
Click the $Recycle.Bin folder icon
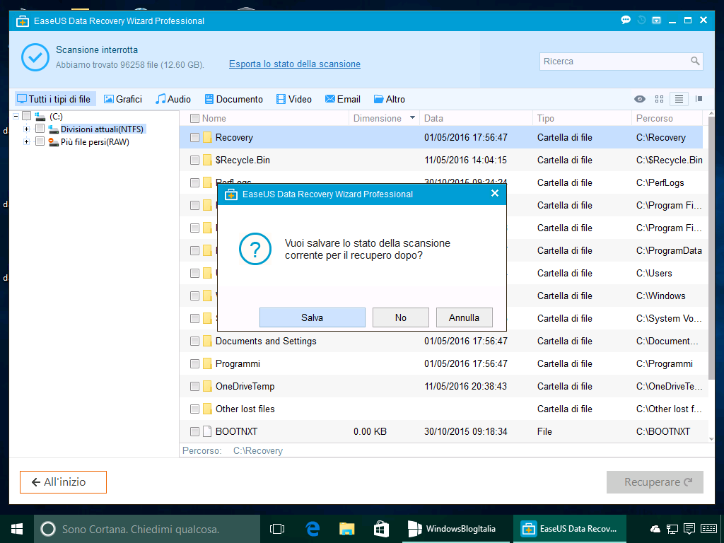tap(207, 160)
